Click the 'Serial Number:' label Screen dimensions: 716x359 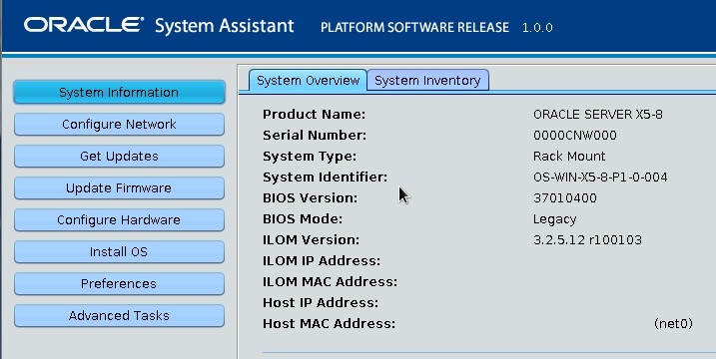(315, 135)
